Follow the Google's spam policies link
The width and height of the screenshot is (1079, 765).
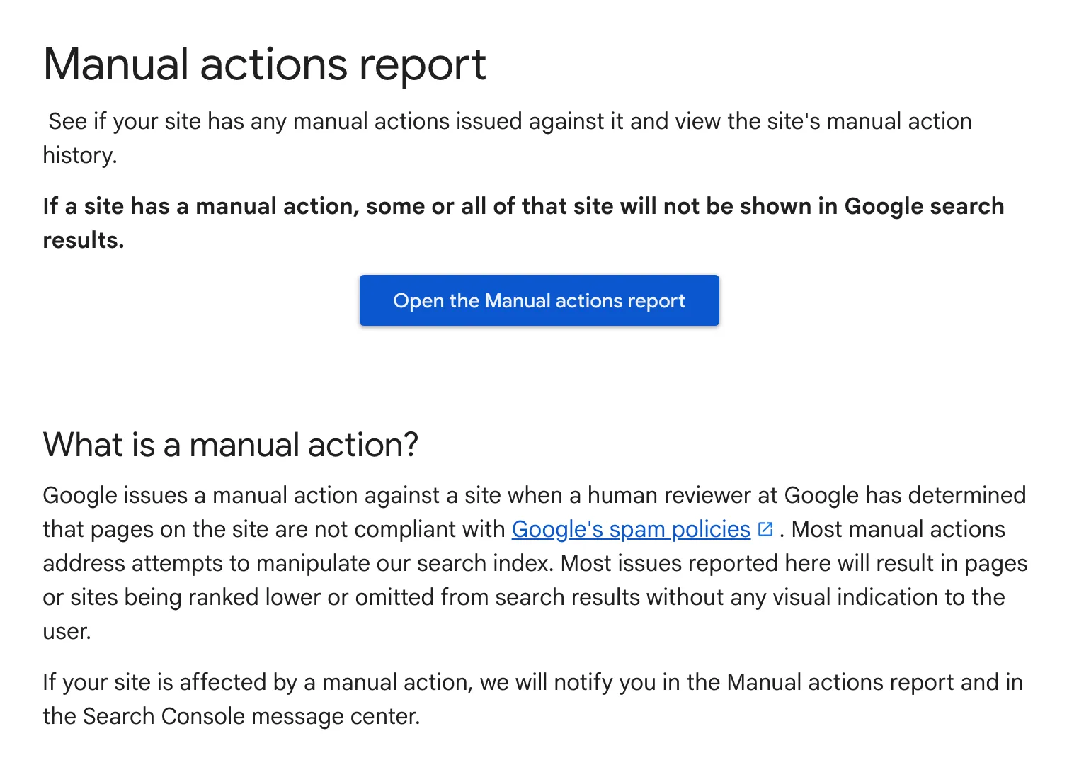pyautogui.click(x=631, y=529)
